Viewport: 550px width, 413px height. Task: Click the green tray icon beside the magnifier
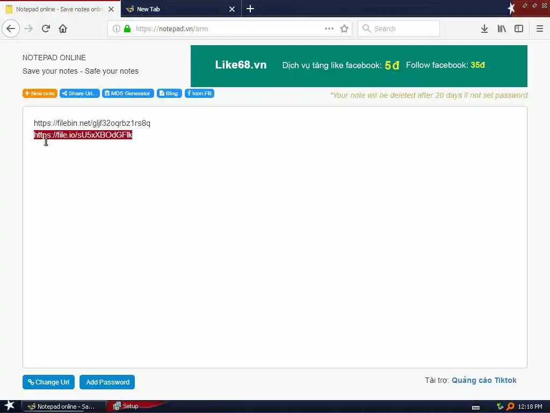(500, 407)
